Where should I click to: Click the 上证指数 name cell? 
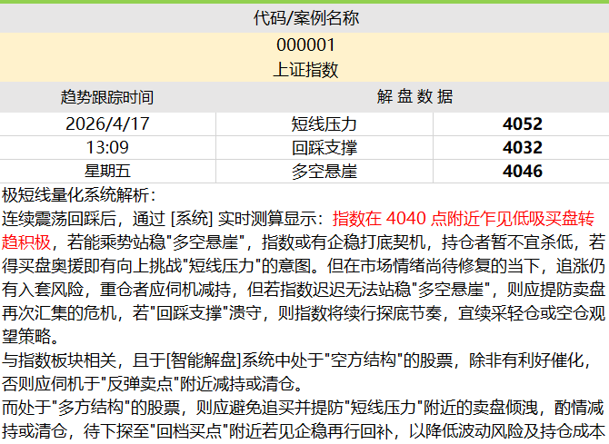305,69
